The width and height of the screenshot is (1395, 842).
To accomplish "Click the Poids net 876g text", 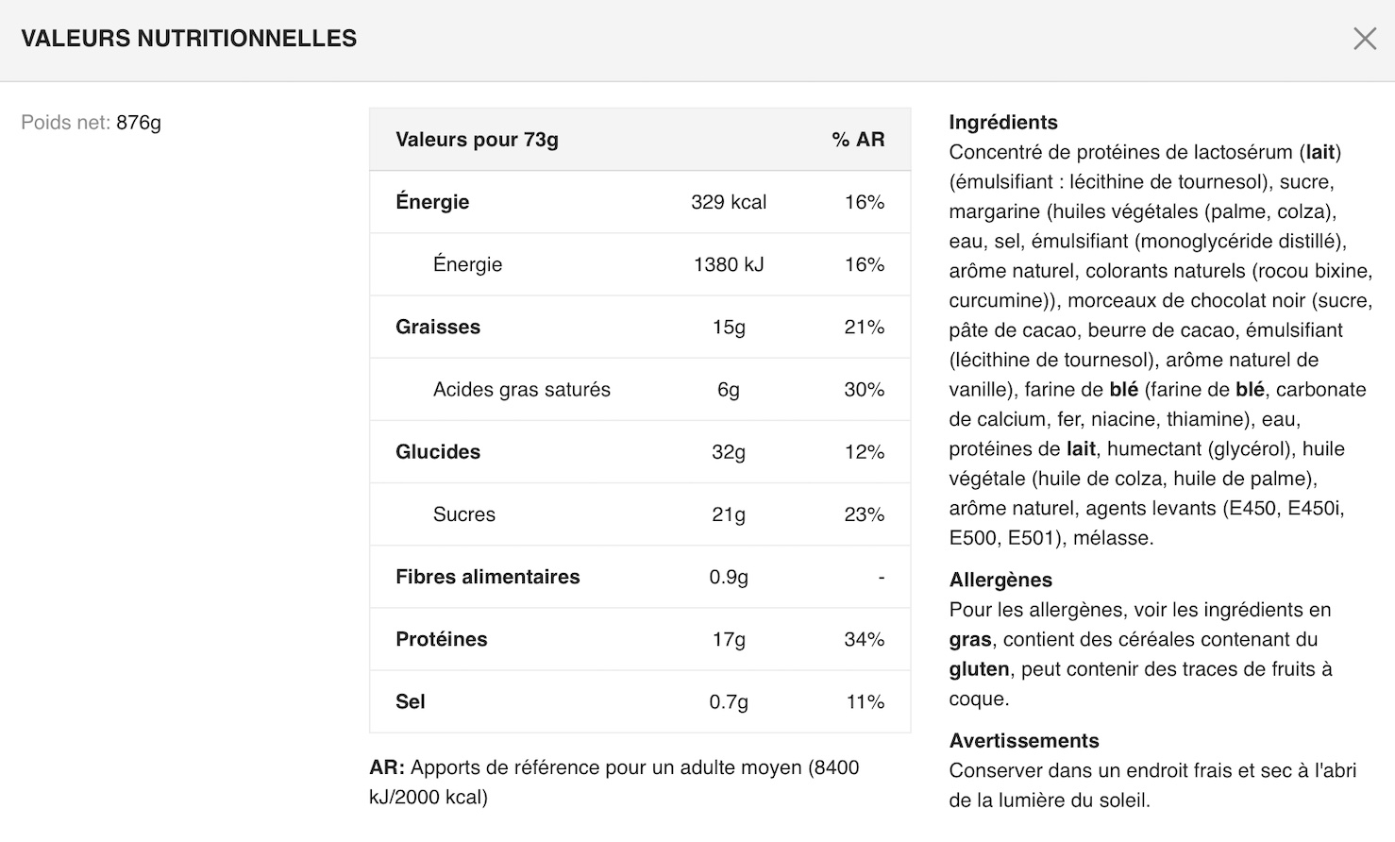I will (92, 123).
